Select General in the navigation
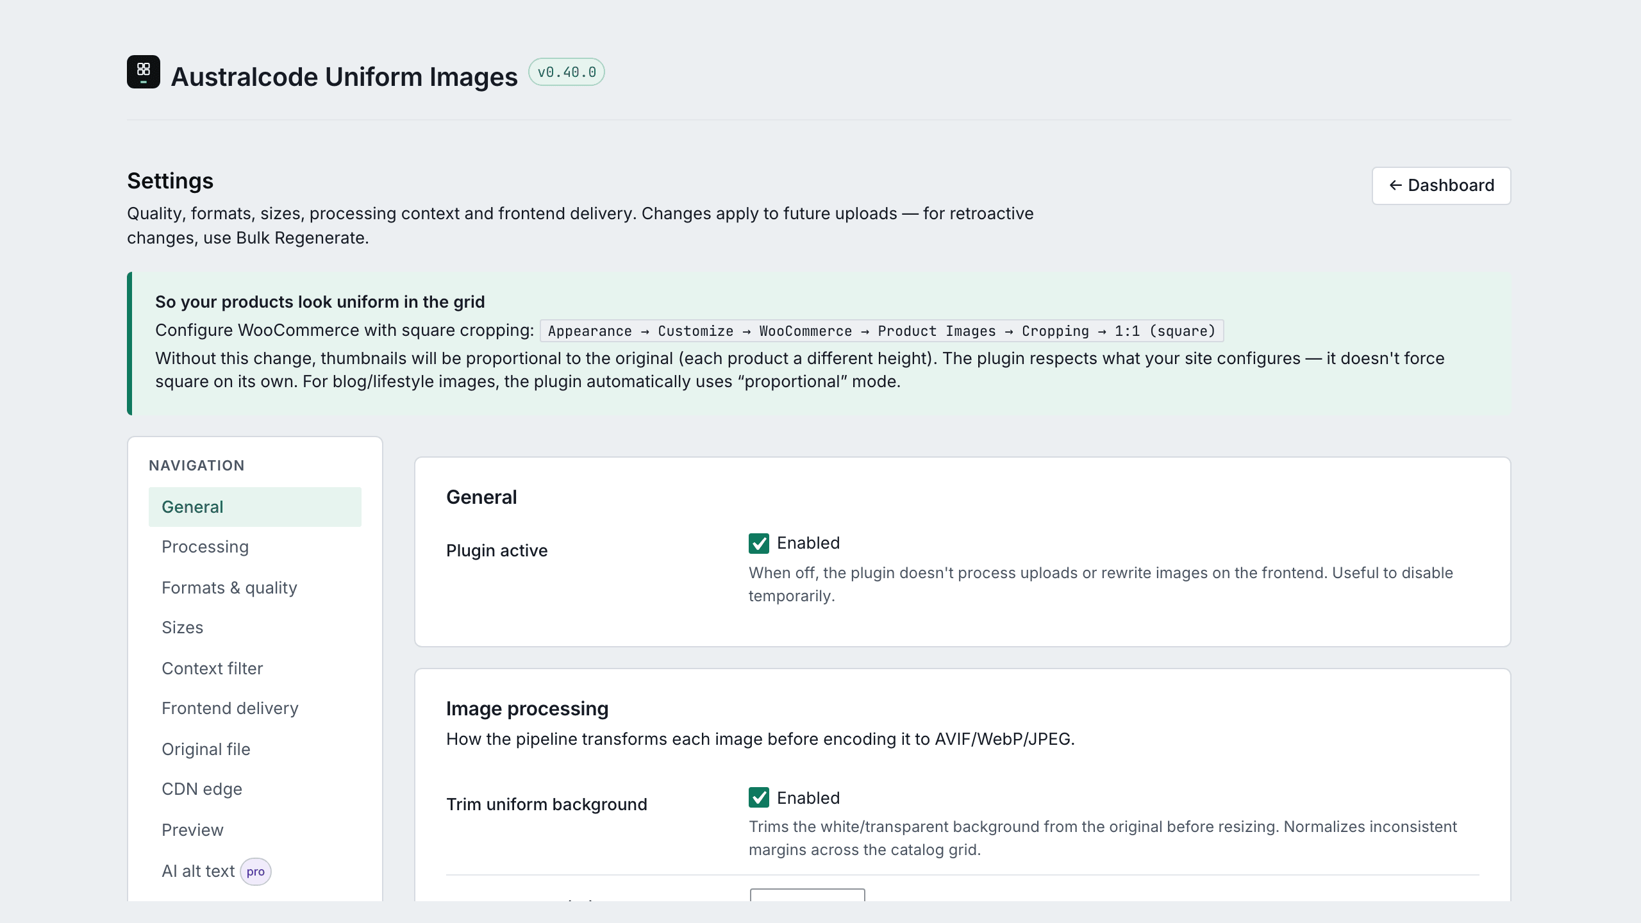This screenshot has width=1641, height=923. pyautogui.click(x=255, y=507)
